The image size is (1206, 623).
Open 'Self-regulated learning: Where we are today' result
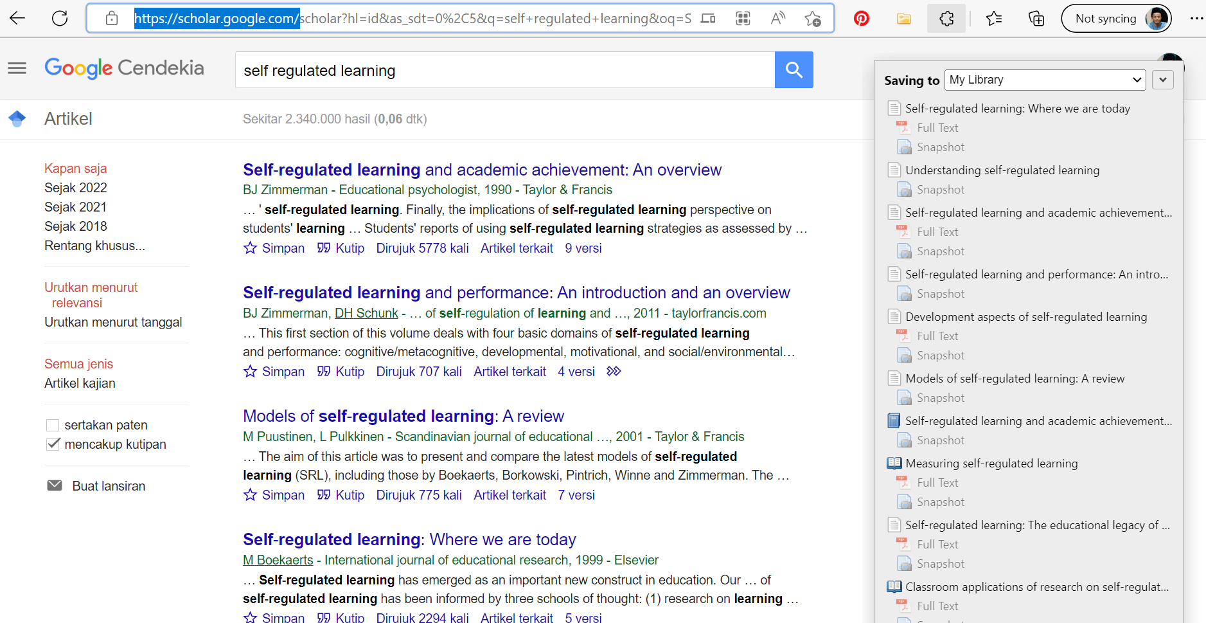(x=409, y=539)
